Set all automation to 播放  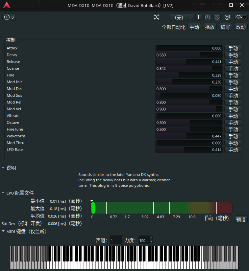pyautogui.click(x=210, y=27)
